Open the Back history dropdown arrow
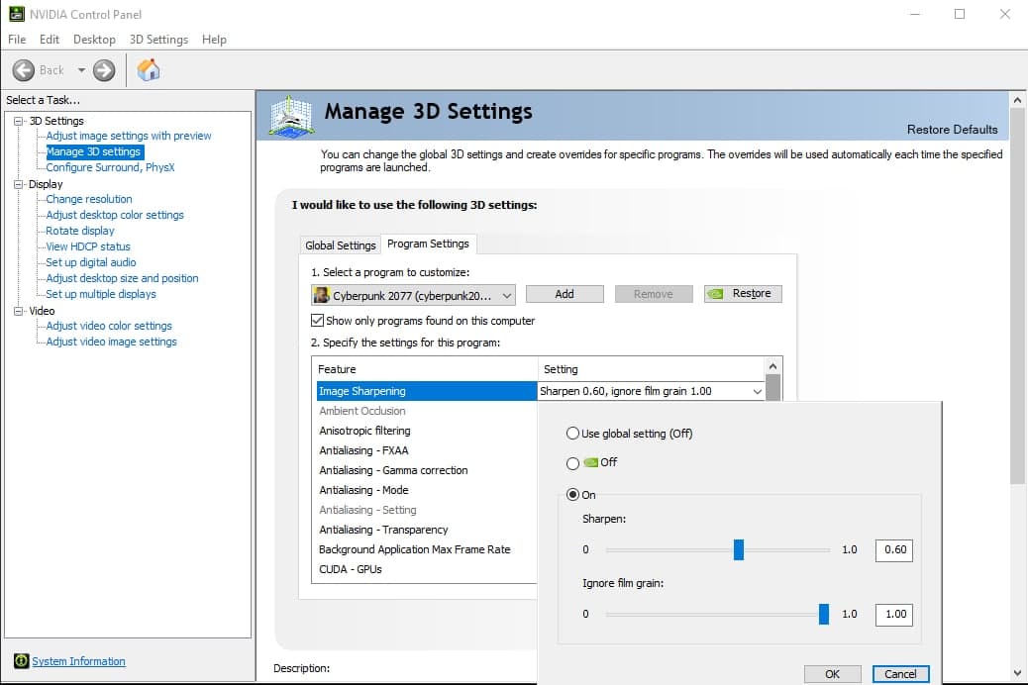The height and width of the screenshot is (685, 1028). [x=81, y=70]
